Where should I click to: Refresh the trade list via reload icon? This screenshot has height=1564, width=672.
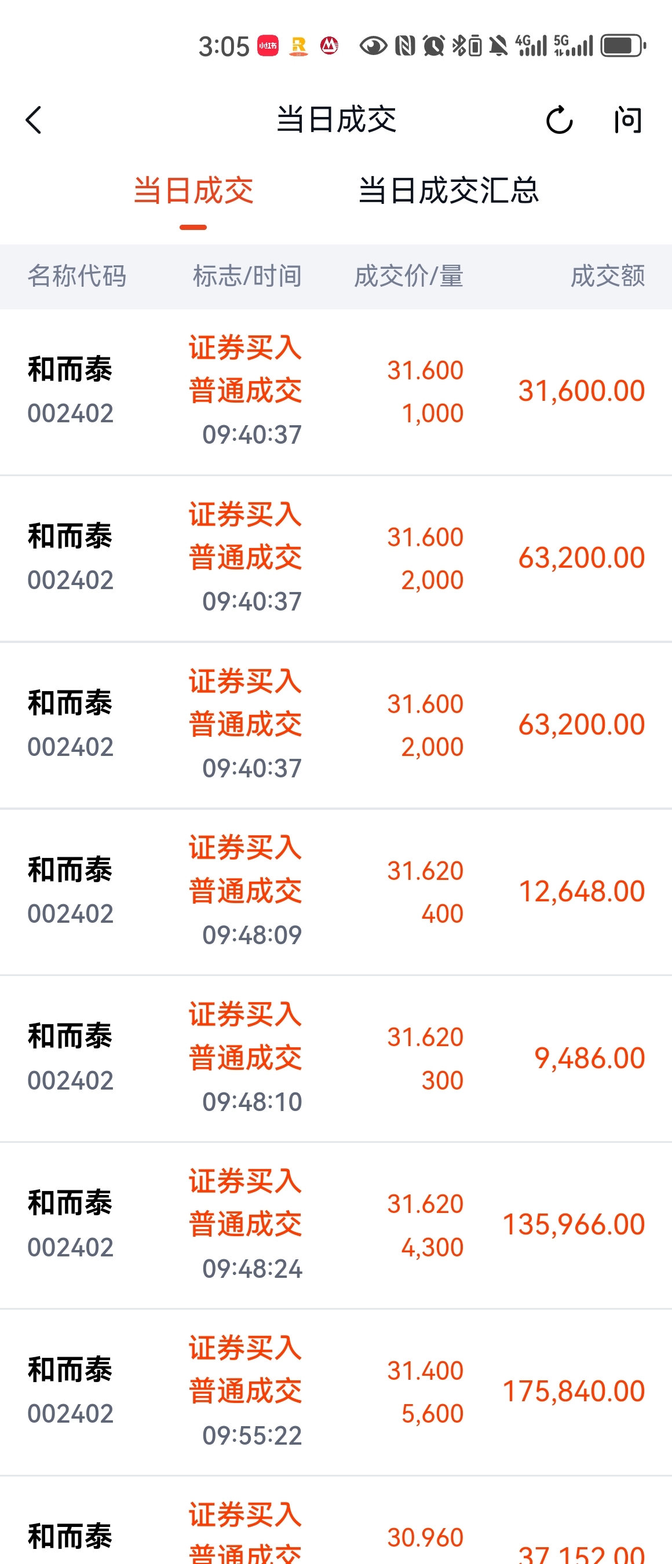coord(558,119)
